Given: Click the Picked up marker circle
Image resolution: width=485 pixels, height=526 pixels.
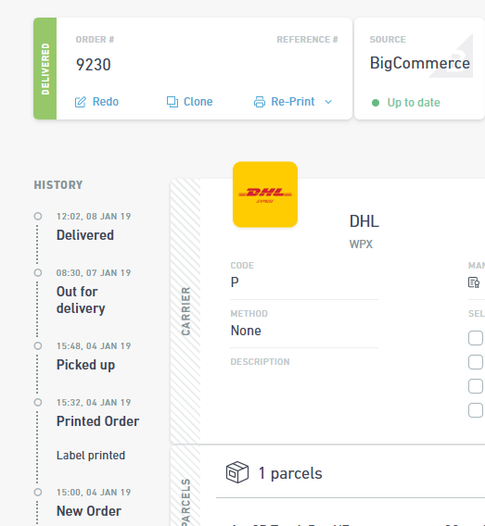Looking at the screenshot, I should (38, 345).
